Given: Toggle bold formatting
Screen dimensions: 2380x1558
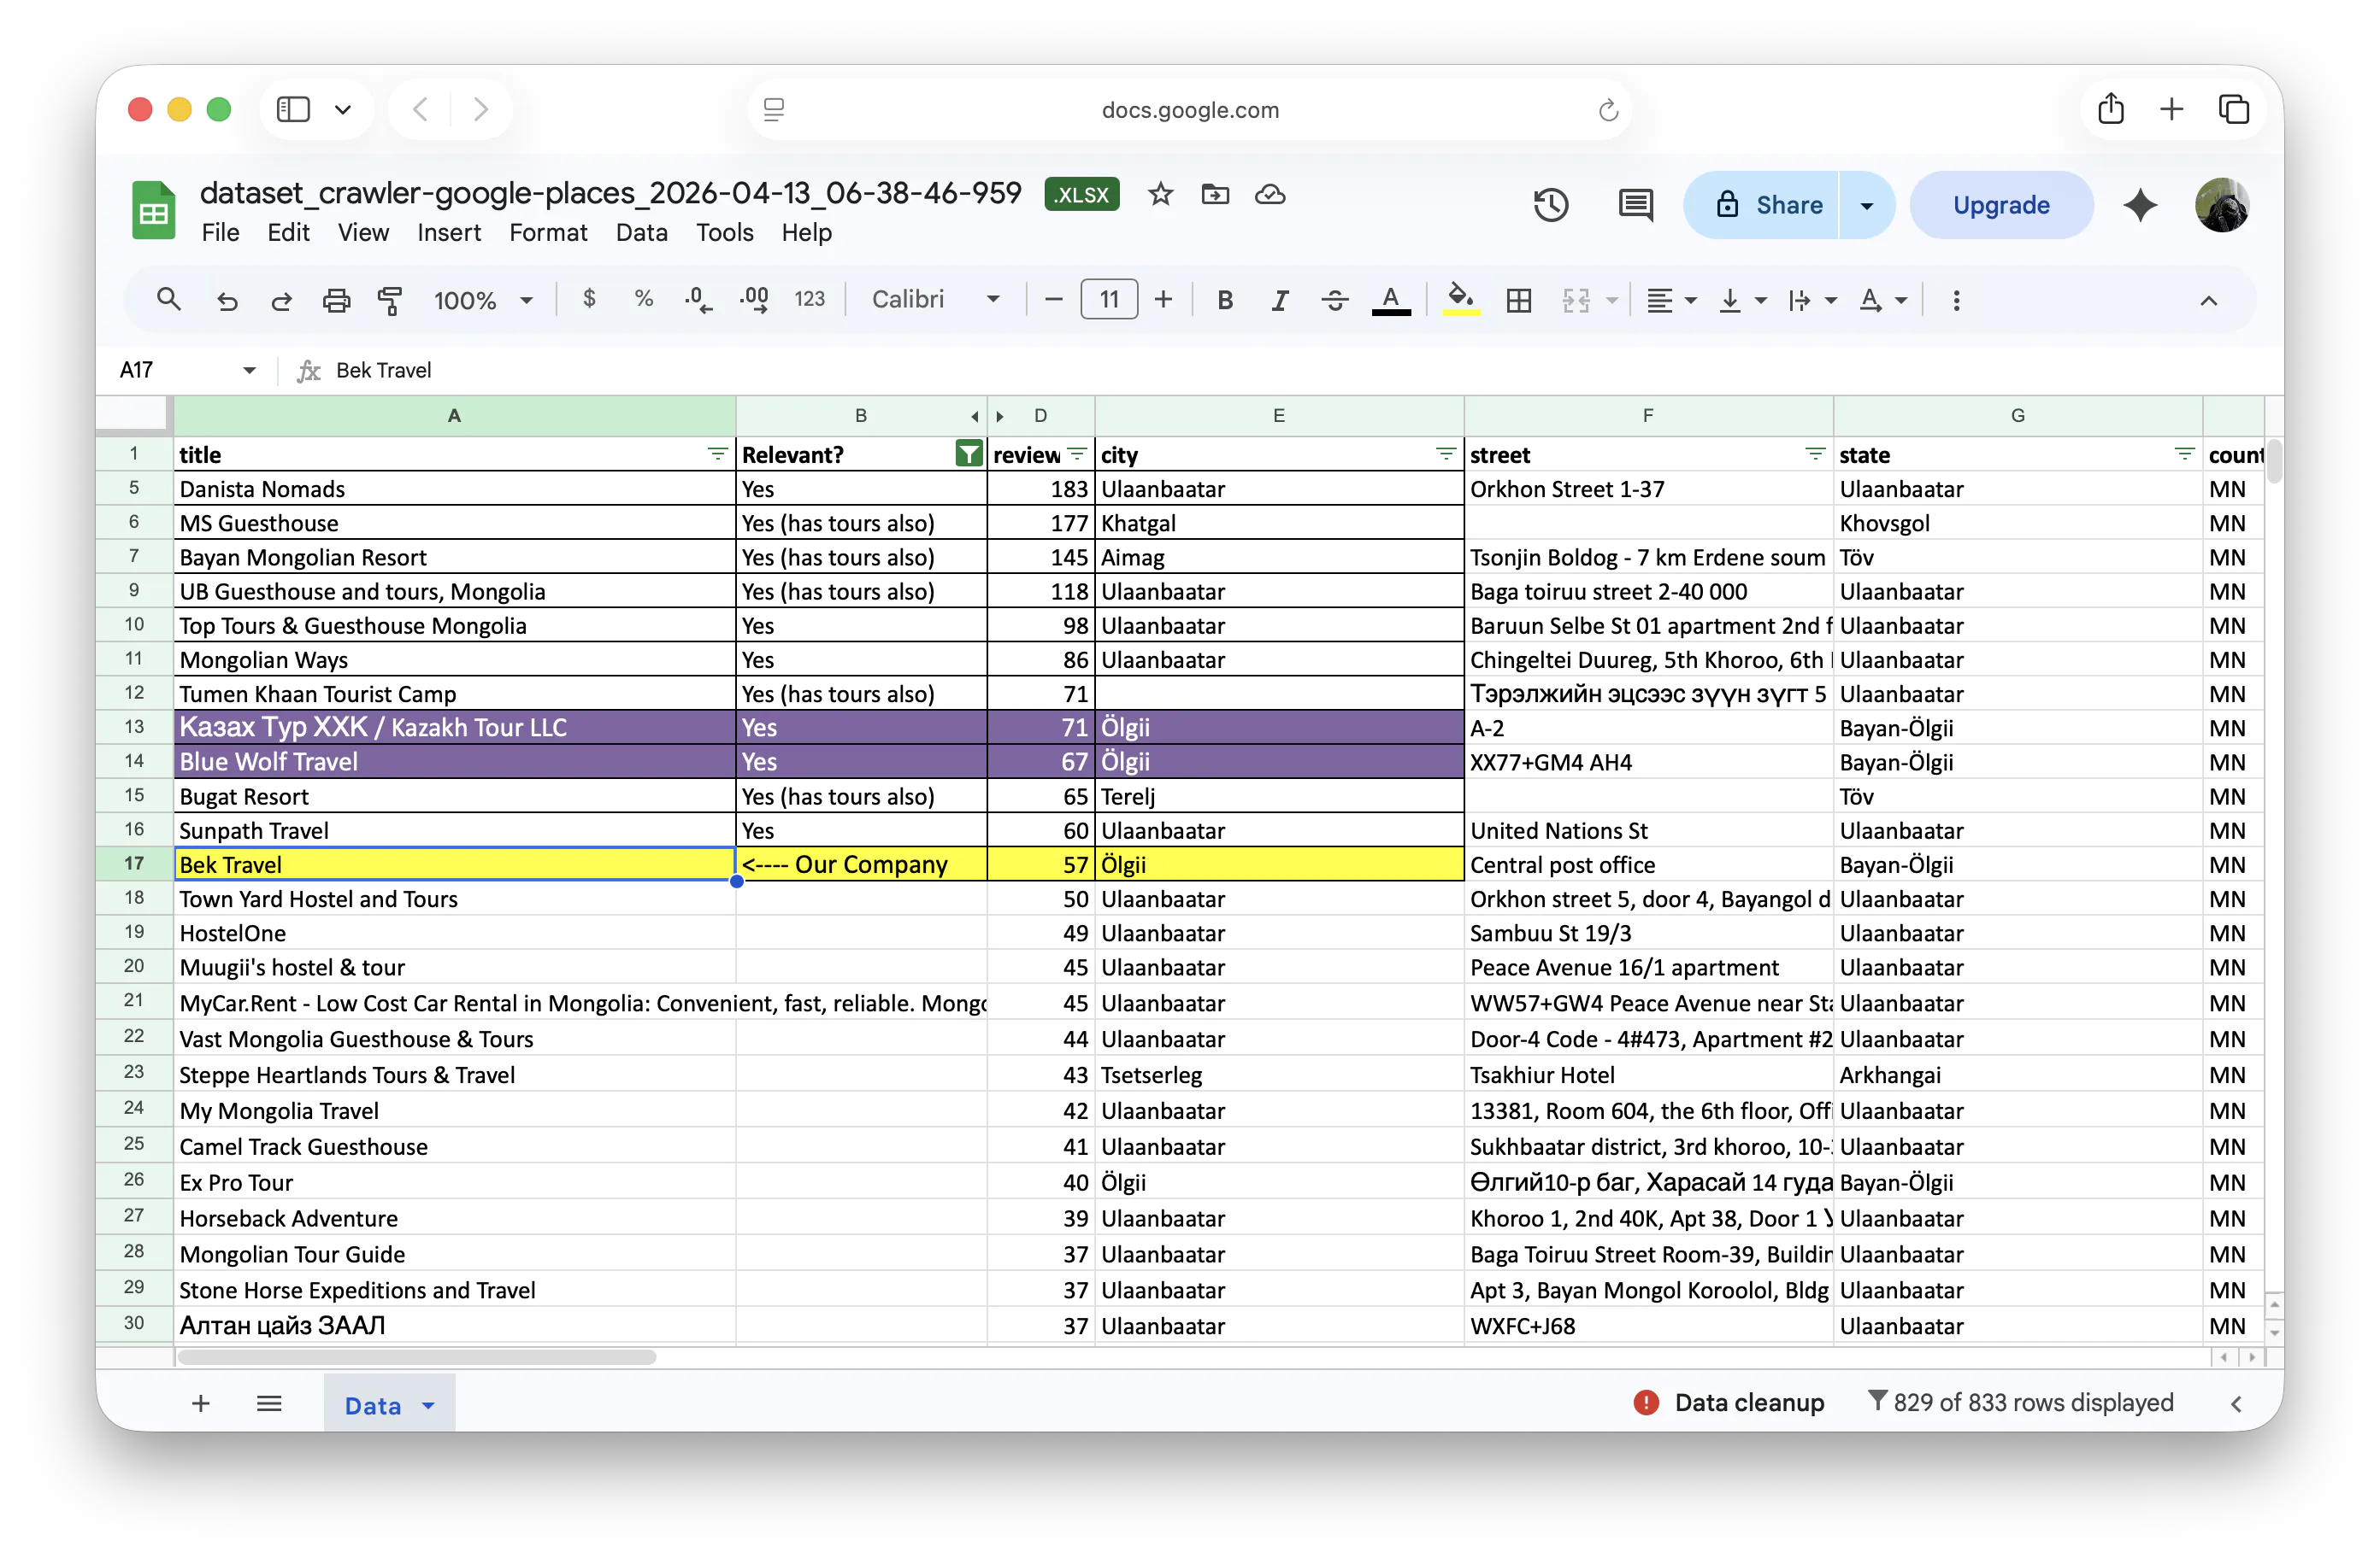Looking at the screenshot, I should [x=1225, y=300].
